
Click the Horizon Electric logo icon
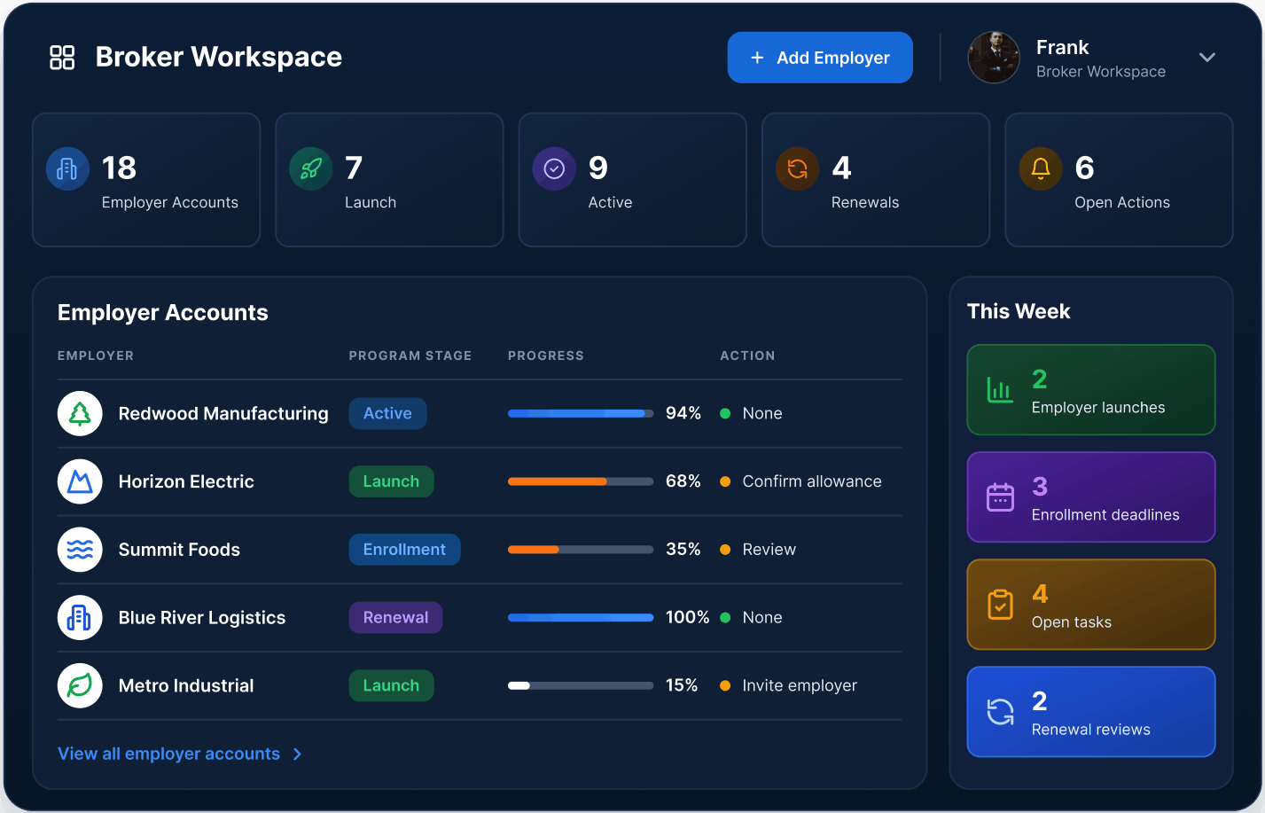point(80,482)
